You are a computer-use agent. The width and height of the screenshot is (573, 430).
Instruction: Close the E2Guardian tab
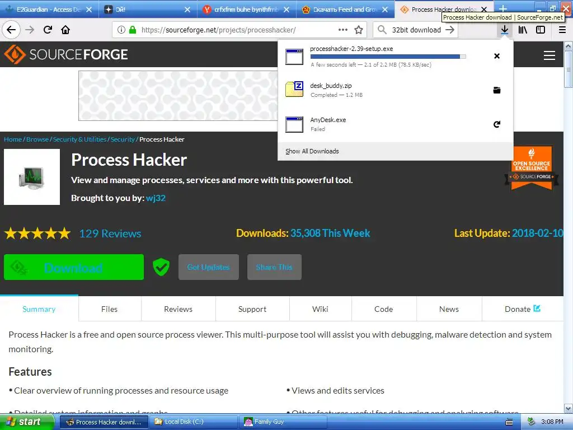point(89,10)
